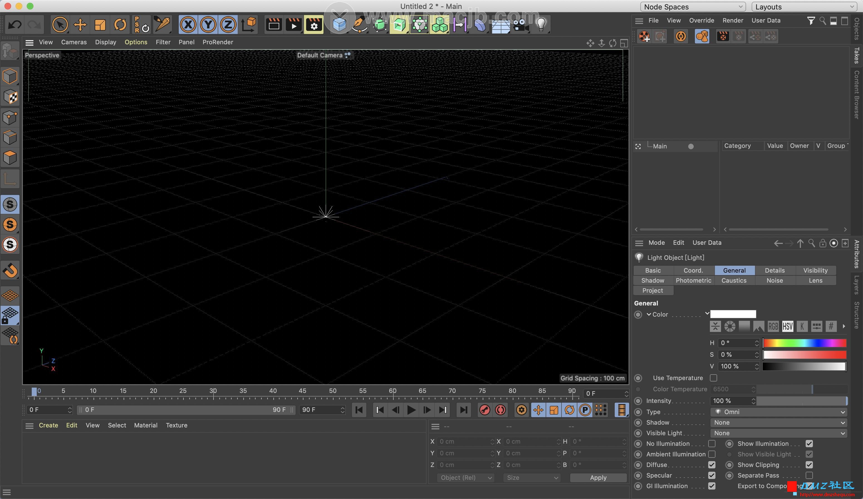Screen dimensions: 863x499
Task: Collapse the Color expander chevron
Action: coord(649,314)
